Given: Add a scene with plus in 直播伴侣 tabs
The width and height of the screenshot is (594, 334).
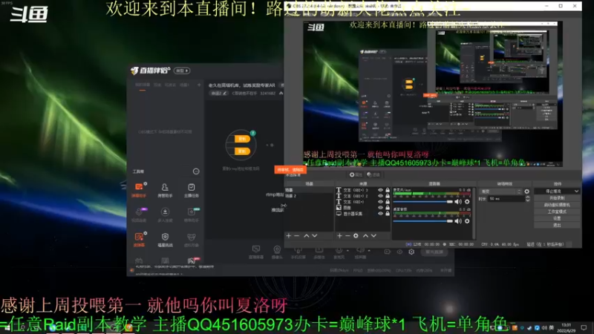Looking at the screenshot, I should point(199,85).
